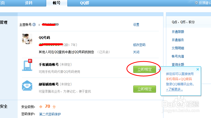Open the 第二代密码保护 link
Viewport: 211px width, 118px height.
click(x=50, y=114)
